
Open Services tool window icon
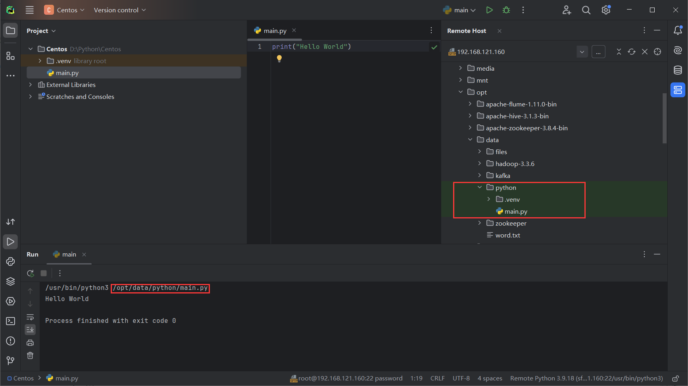tap(10, 301)
